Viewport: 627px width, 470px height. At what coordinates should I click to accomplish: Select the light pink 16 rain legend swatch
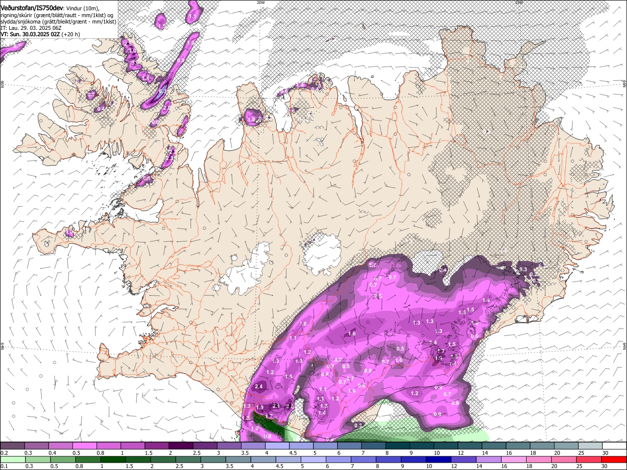tap(514, 459)
